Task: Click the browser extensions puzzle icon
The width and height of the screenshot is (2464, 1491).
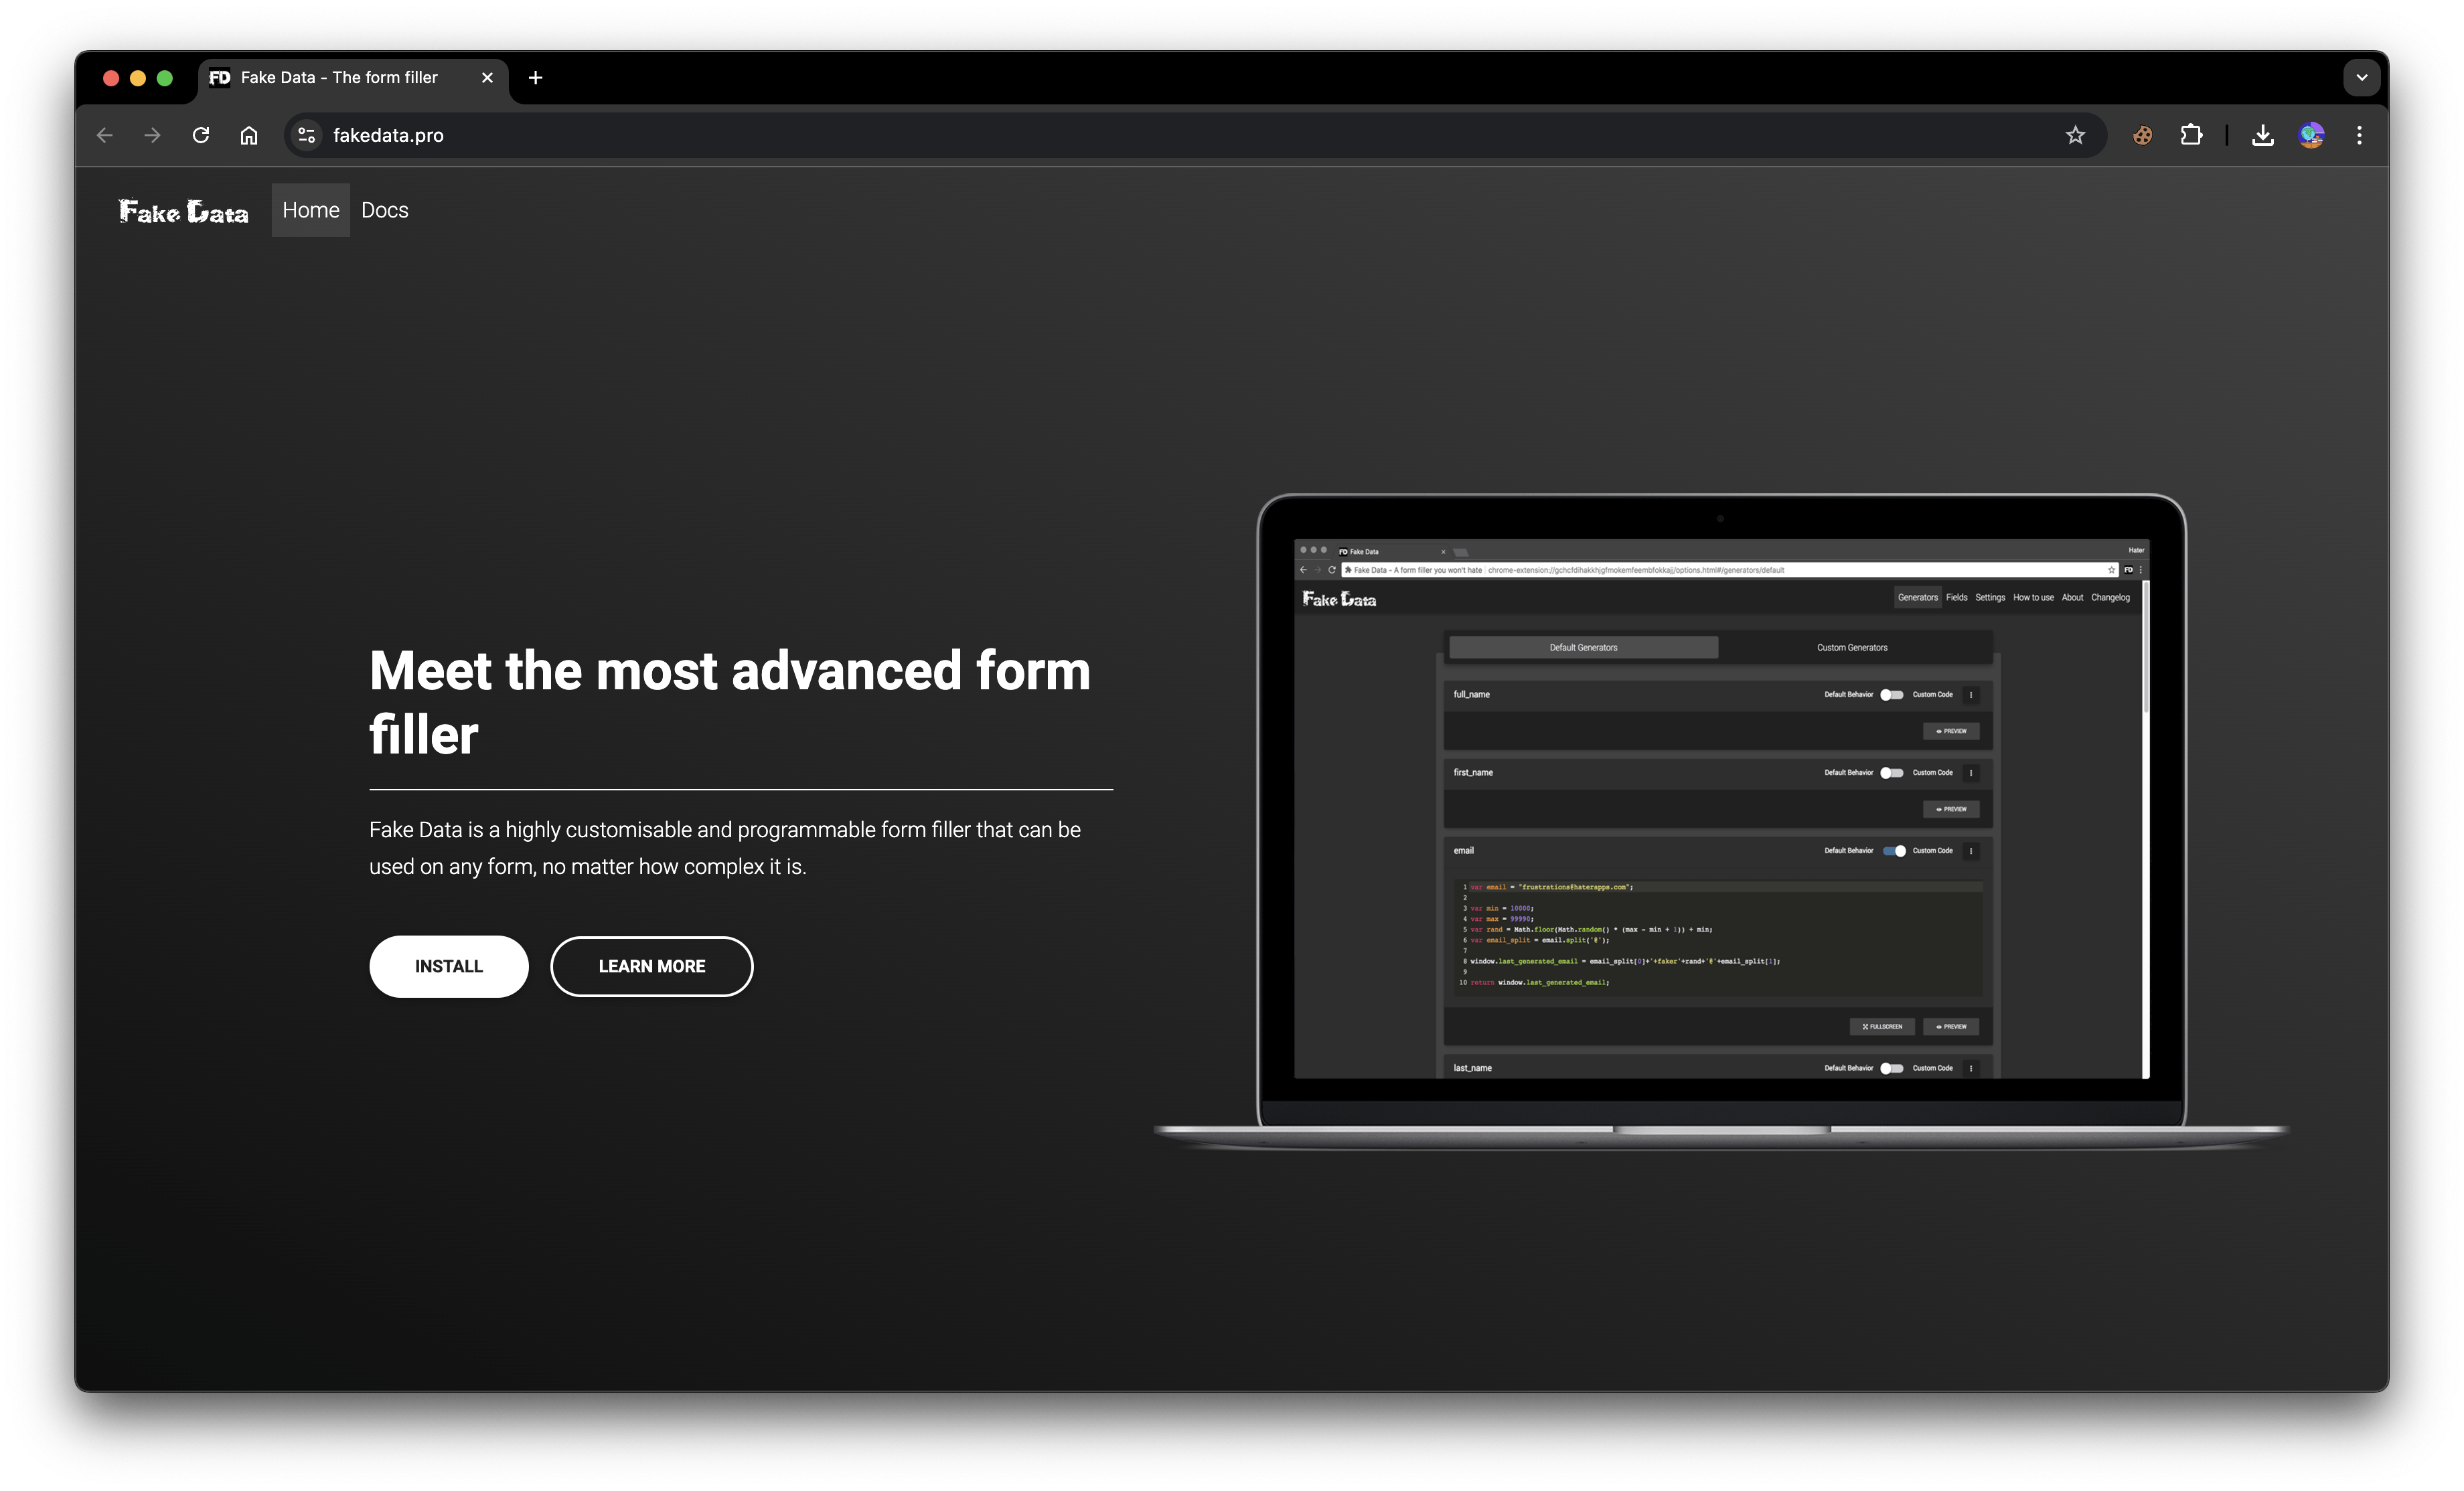Action: point(2191,135)
